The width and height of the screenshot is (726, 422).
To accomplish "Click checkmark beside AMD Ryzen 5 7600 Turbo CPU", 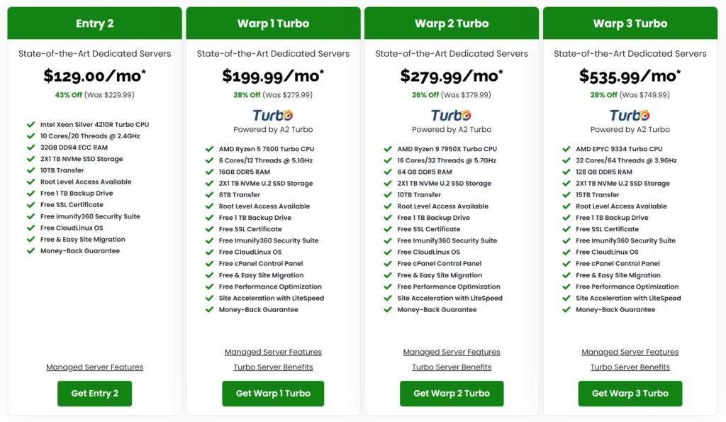I will click(x=209, y=149).
